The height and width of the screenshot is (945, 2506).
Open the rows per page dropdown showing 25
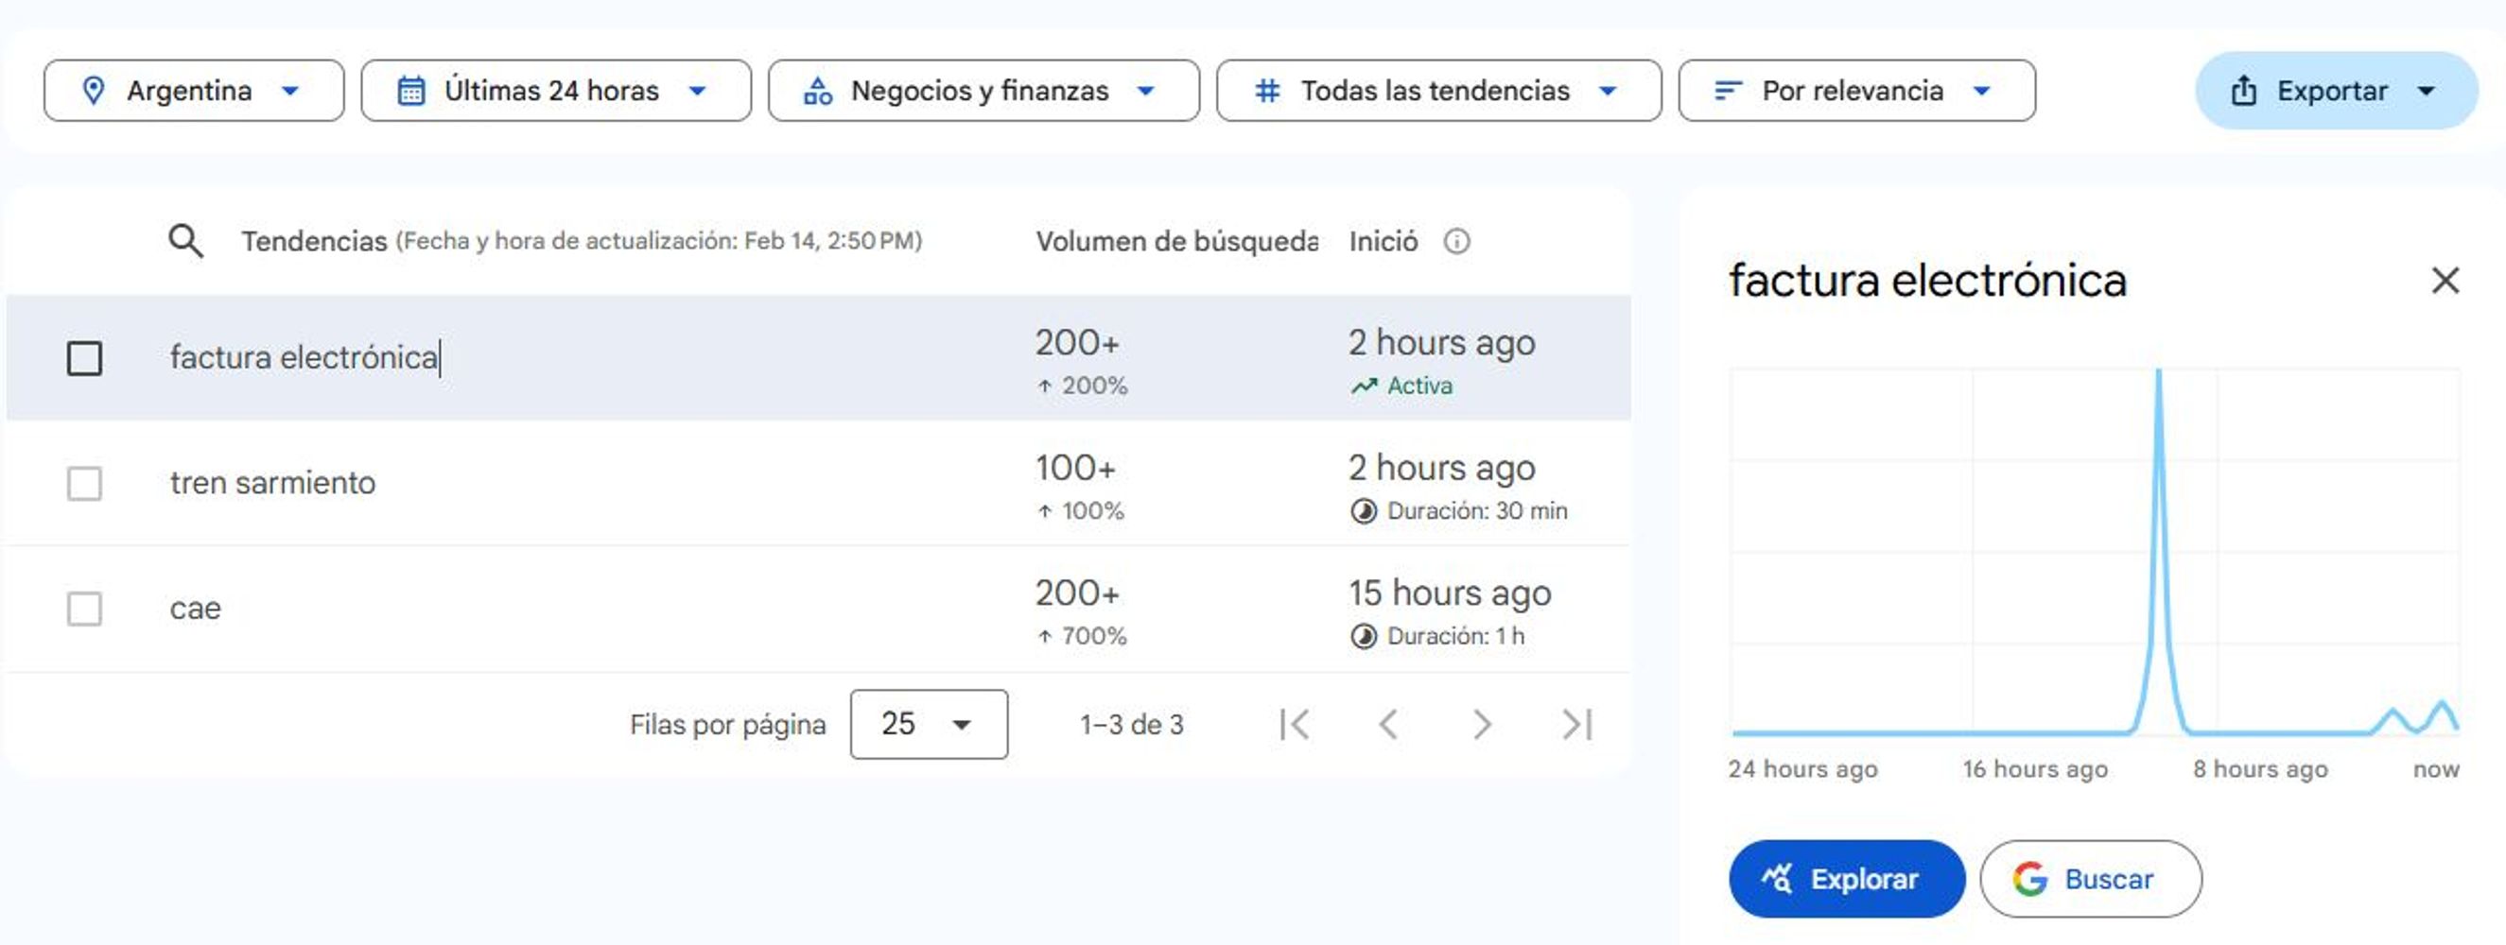[x=929, y=724]
